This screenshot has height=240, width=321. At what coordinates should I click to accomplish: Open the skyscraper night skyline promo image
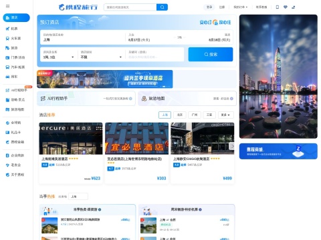coord(278,77)
